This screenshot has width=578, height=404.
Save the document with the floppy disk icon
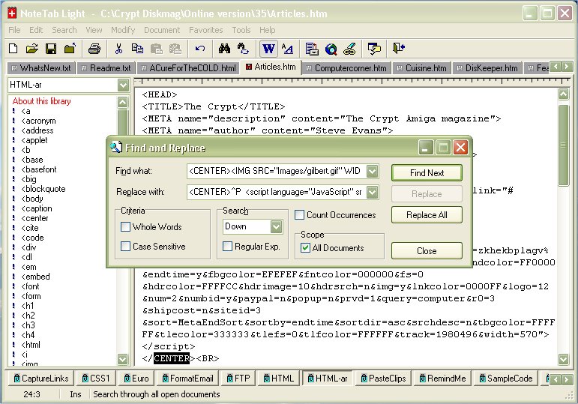[51, 49]
